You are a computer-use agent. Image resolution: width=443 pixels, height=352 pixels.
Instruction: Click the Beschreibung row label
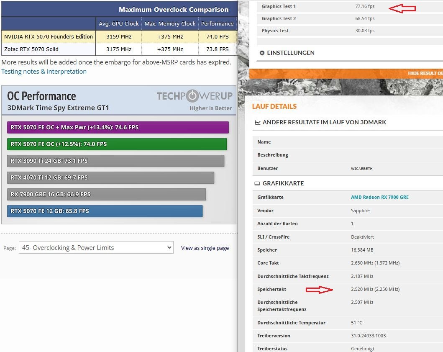(x=273, y=155)
